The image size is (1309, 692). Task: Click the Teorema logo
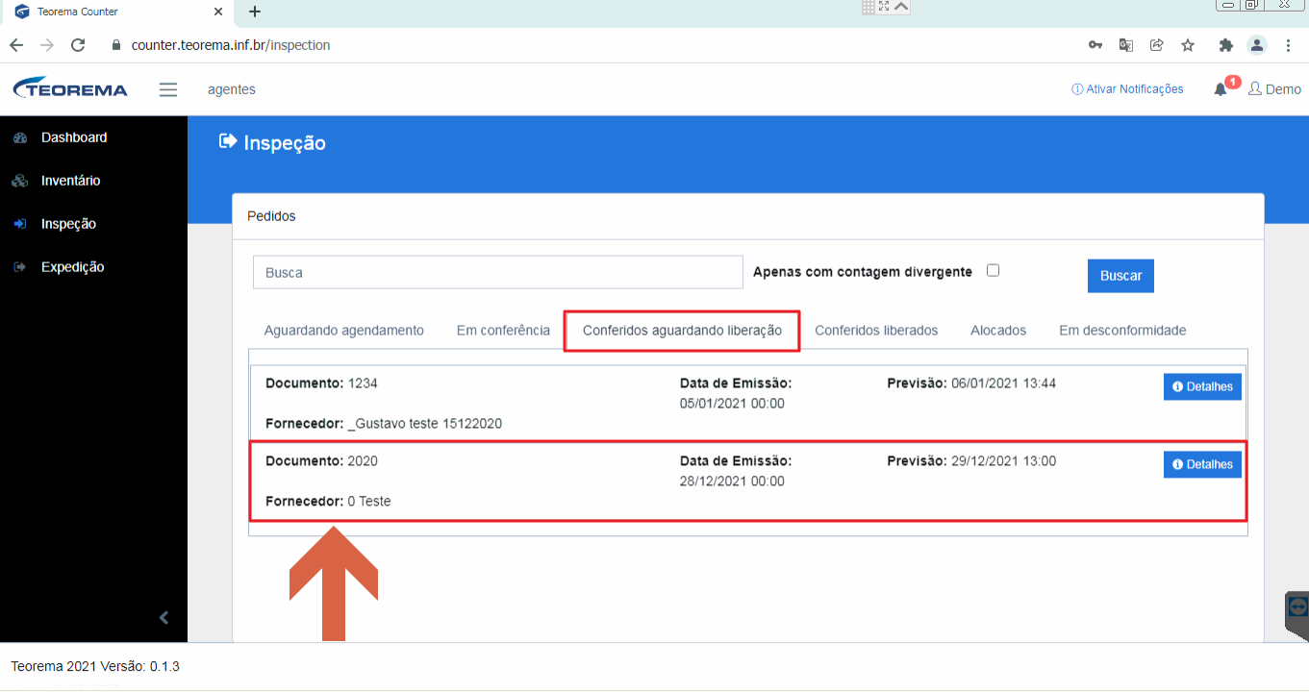(70, 88)
